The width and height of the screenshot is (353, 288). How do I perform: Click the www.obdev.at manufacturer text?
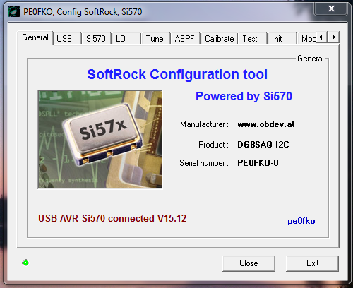coord(266,124)
